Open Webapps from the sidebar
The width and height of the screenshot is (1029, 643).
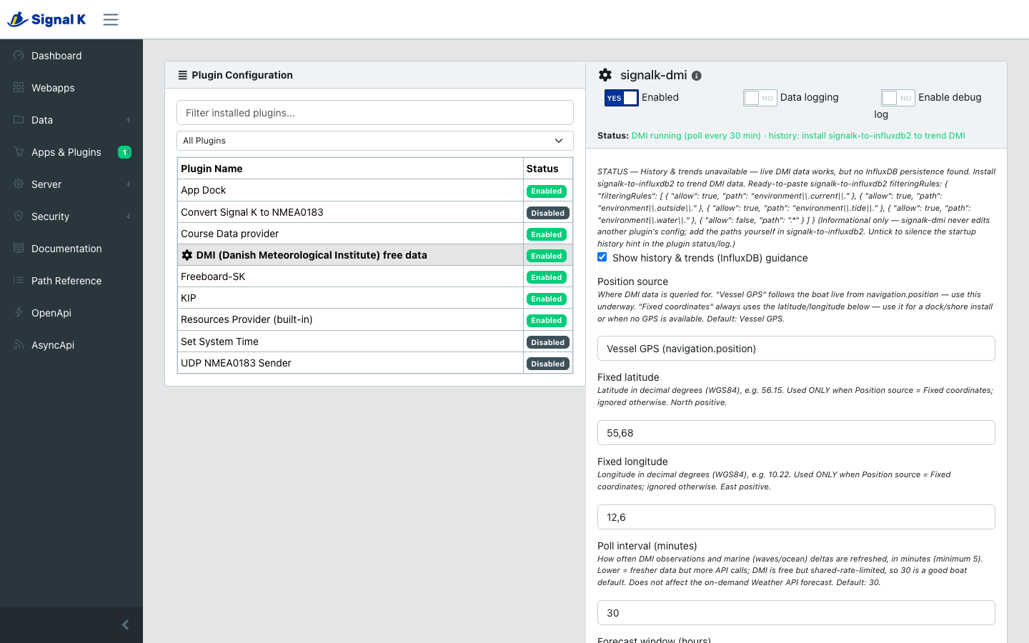click(71, 88)
